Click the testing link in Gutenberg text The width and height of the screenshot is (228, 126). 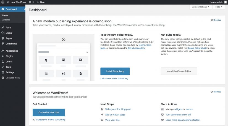coord(142,45)
